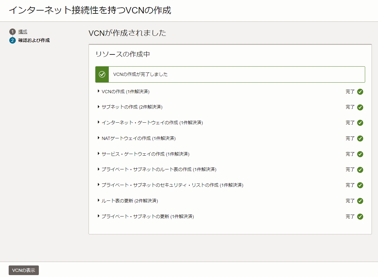Click step 2 circle icon
This screenshot has width=378, height=277.
(13, 40)
